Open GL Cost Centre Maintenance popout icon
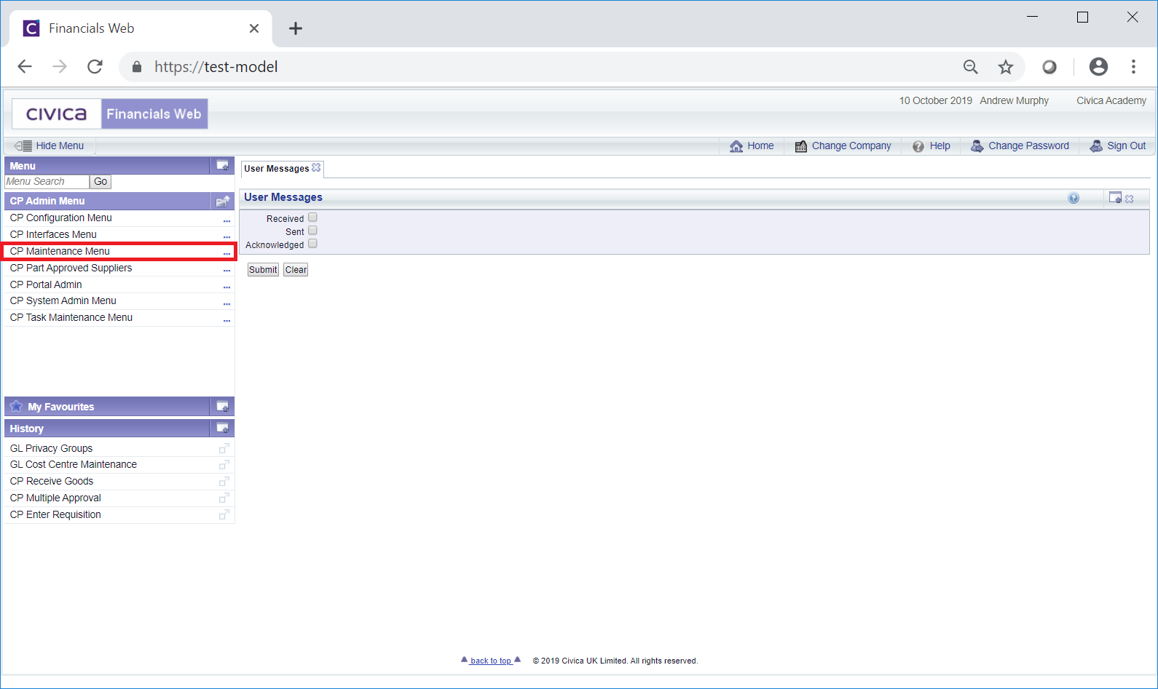Screen dimensions: 1158x689 (224, 464)
